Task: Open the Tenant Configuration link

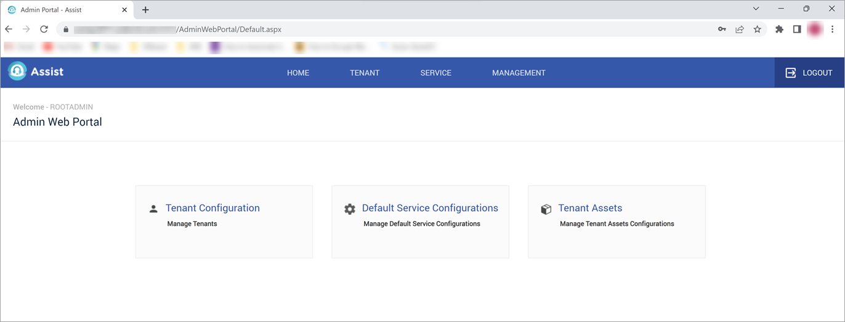Action: pos(212,208)
